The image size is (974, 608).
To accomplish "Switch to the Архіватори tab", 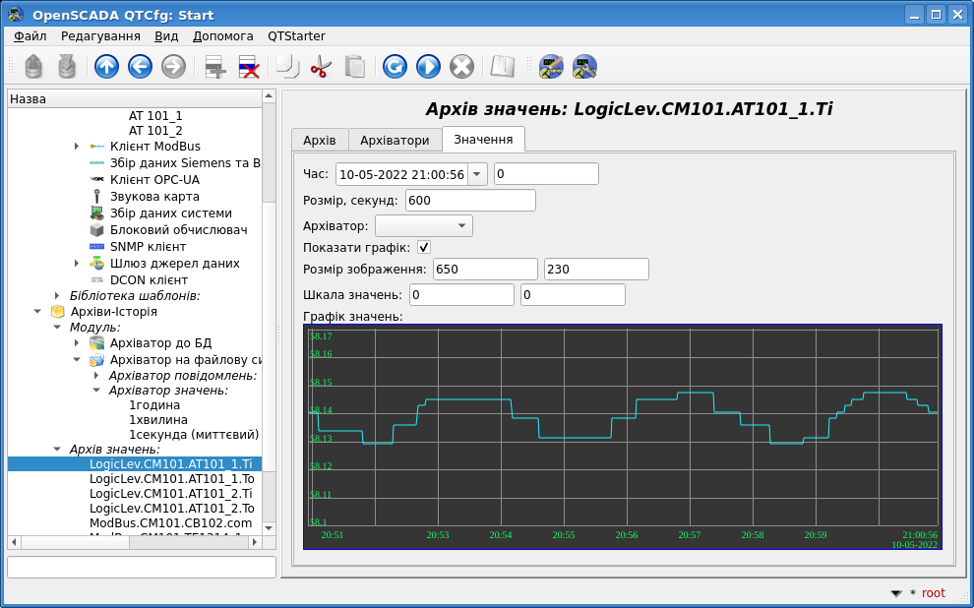I will point(395,141).
